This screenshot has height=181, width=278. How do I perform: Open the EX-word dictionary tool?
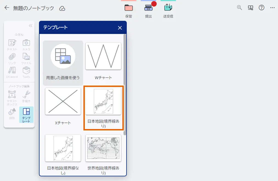[12, 72]
